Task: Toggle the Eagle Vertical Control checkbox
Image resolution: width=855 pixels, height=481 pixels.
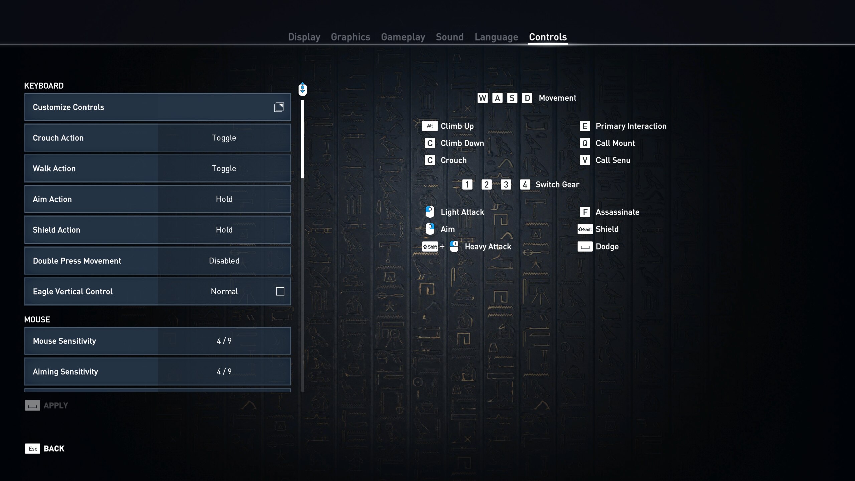Action: [x=280, y=291]
